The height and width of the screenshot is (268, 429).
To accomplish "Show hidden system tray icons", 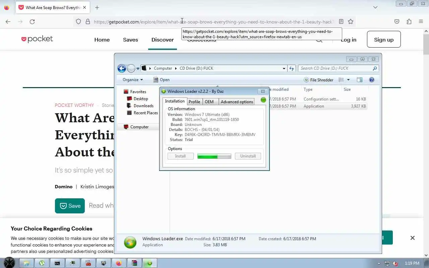I will 379,263.
